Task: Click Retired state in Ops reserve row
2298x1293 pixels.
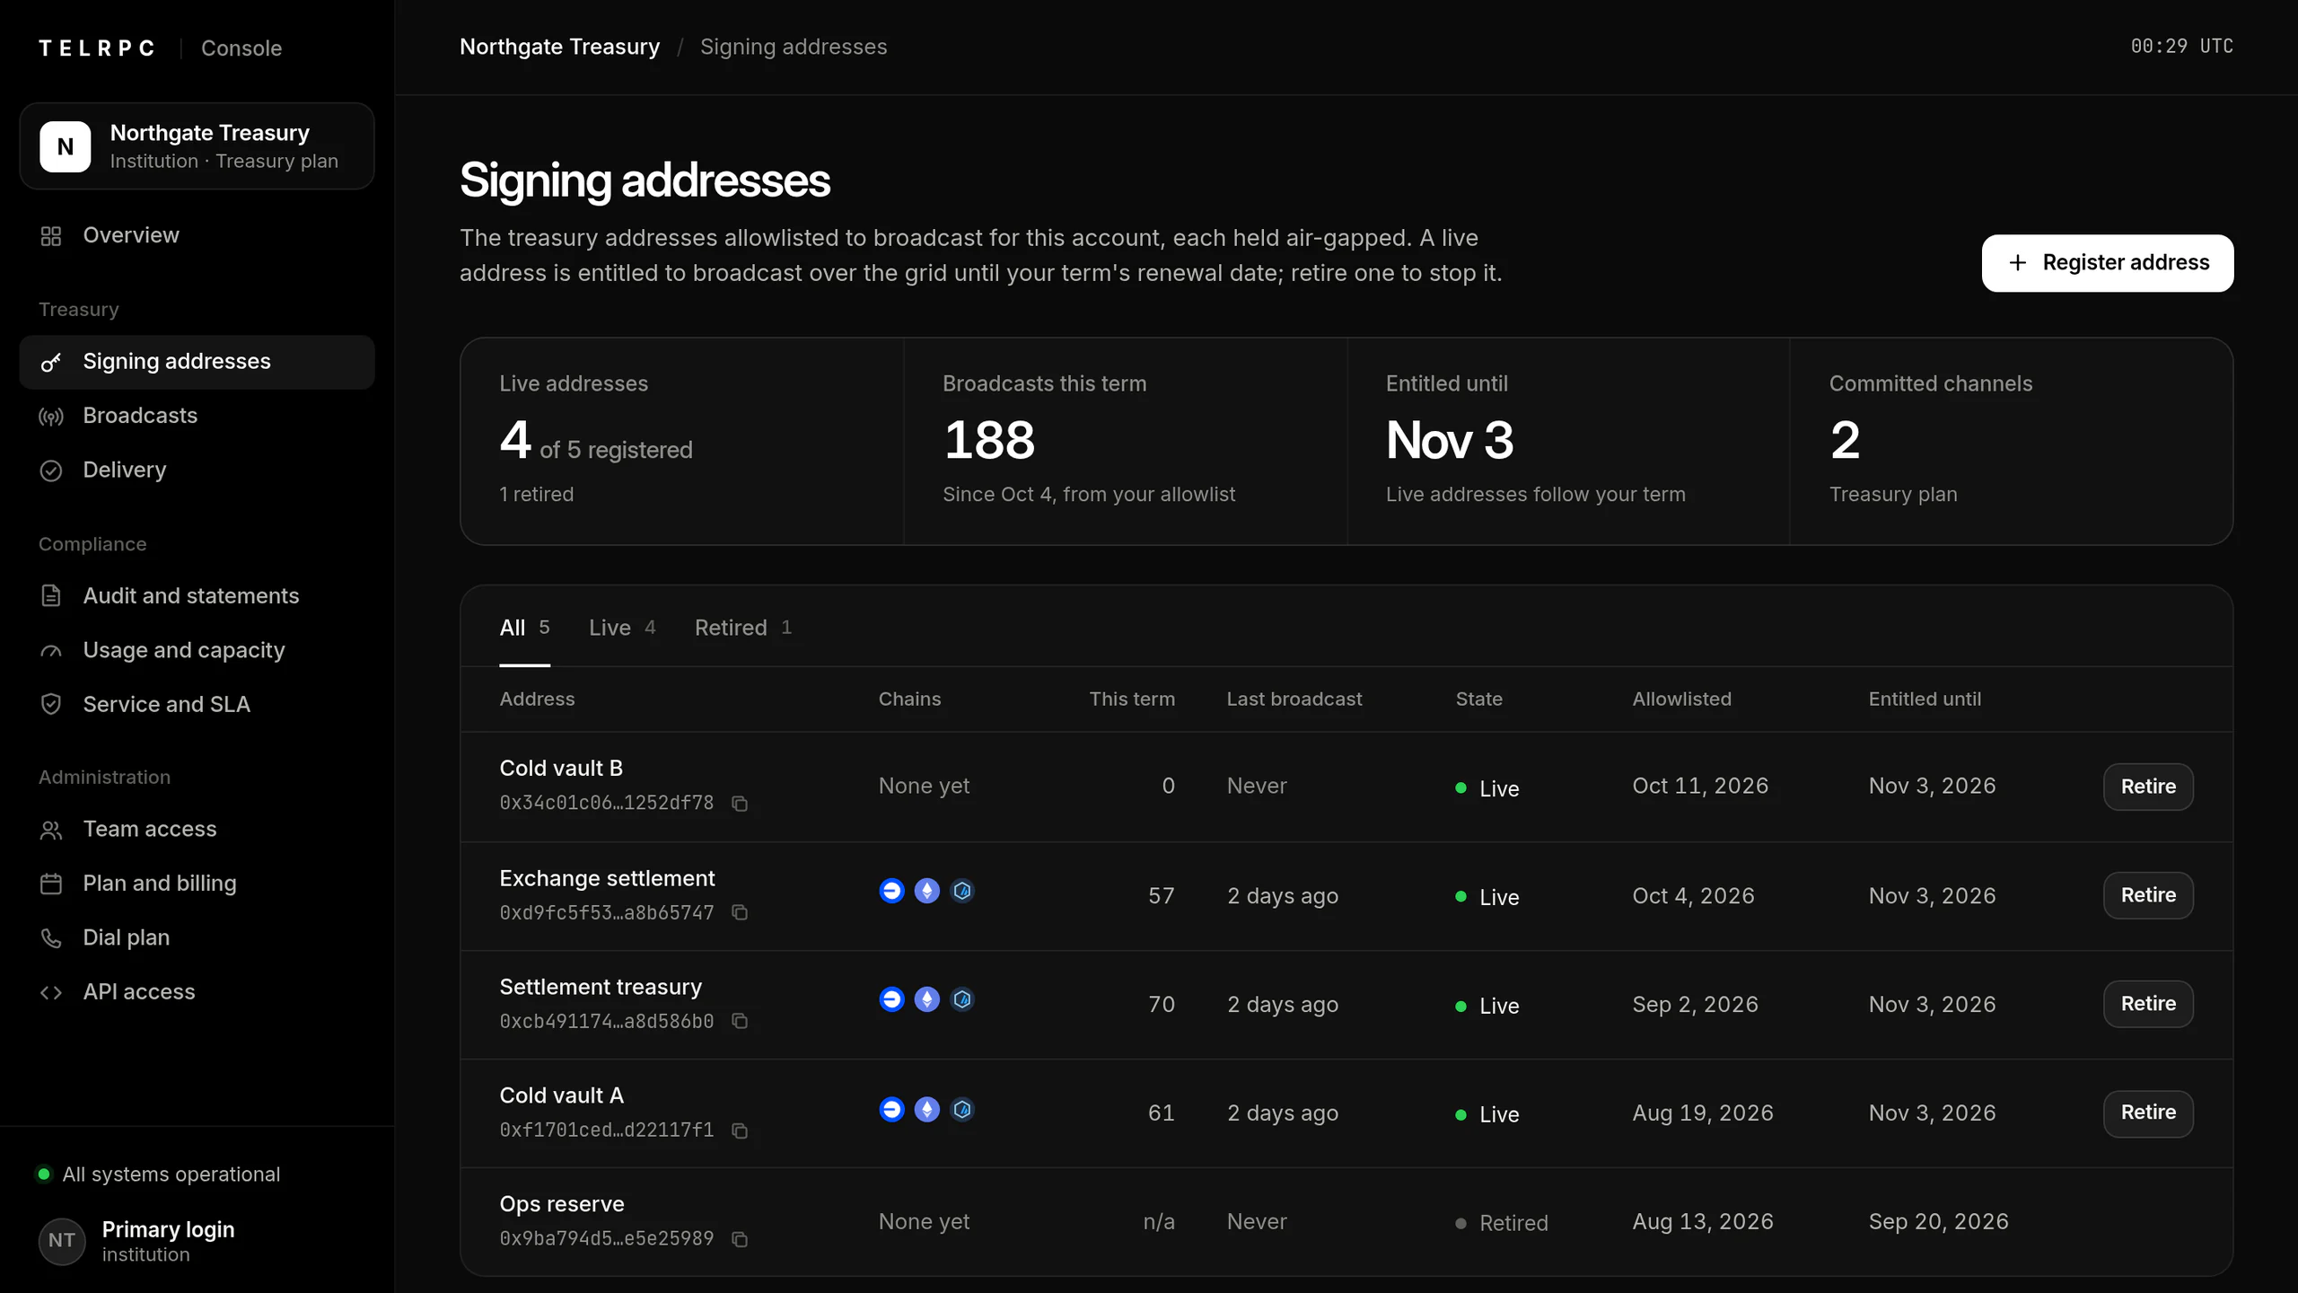Action: 1502,1223
